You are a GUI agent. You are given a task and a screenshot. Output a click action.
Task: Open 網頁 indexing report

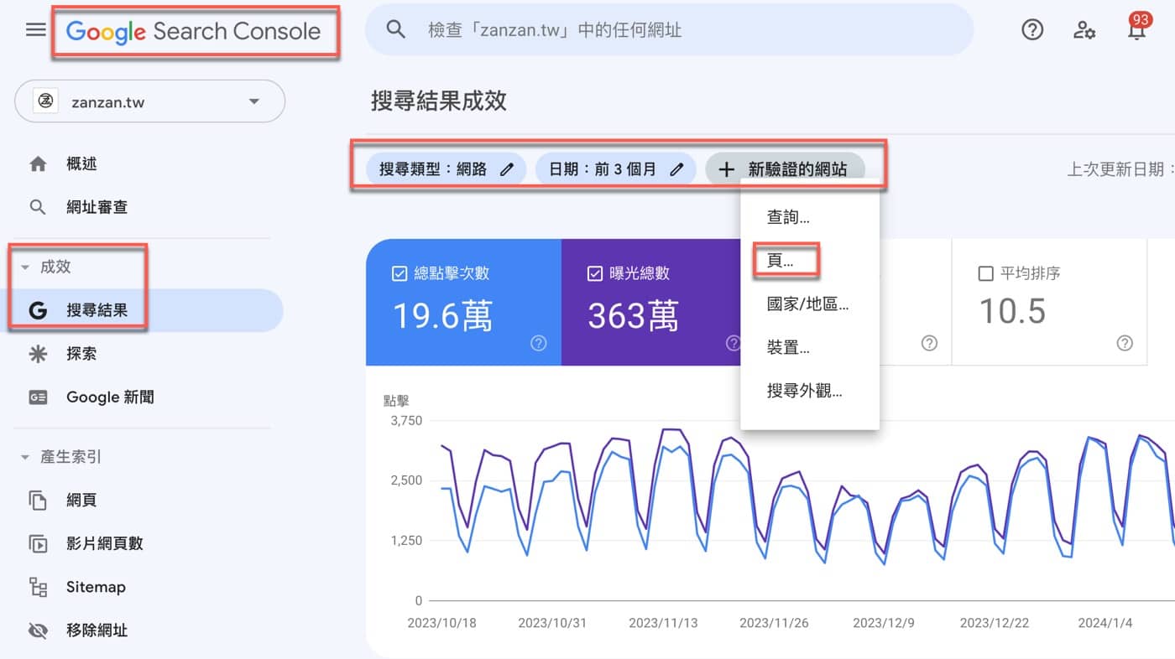[143, 501]
